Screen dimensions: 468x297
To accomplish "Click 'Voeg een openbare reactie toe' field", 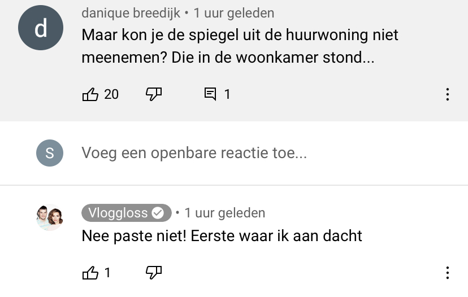I will click(x=194, y=152).
